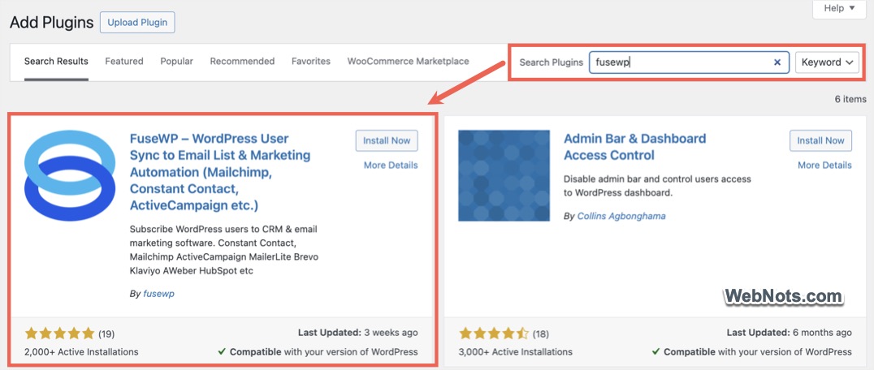Click the FuseWP (19) review count
Viewport: 874px width, 370px height.
click(106, 334)
